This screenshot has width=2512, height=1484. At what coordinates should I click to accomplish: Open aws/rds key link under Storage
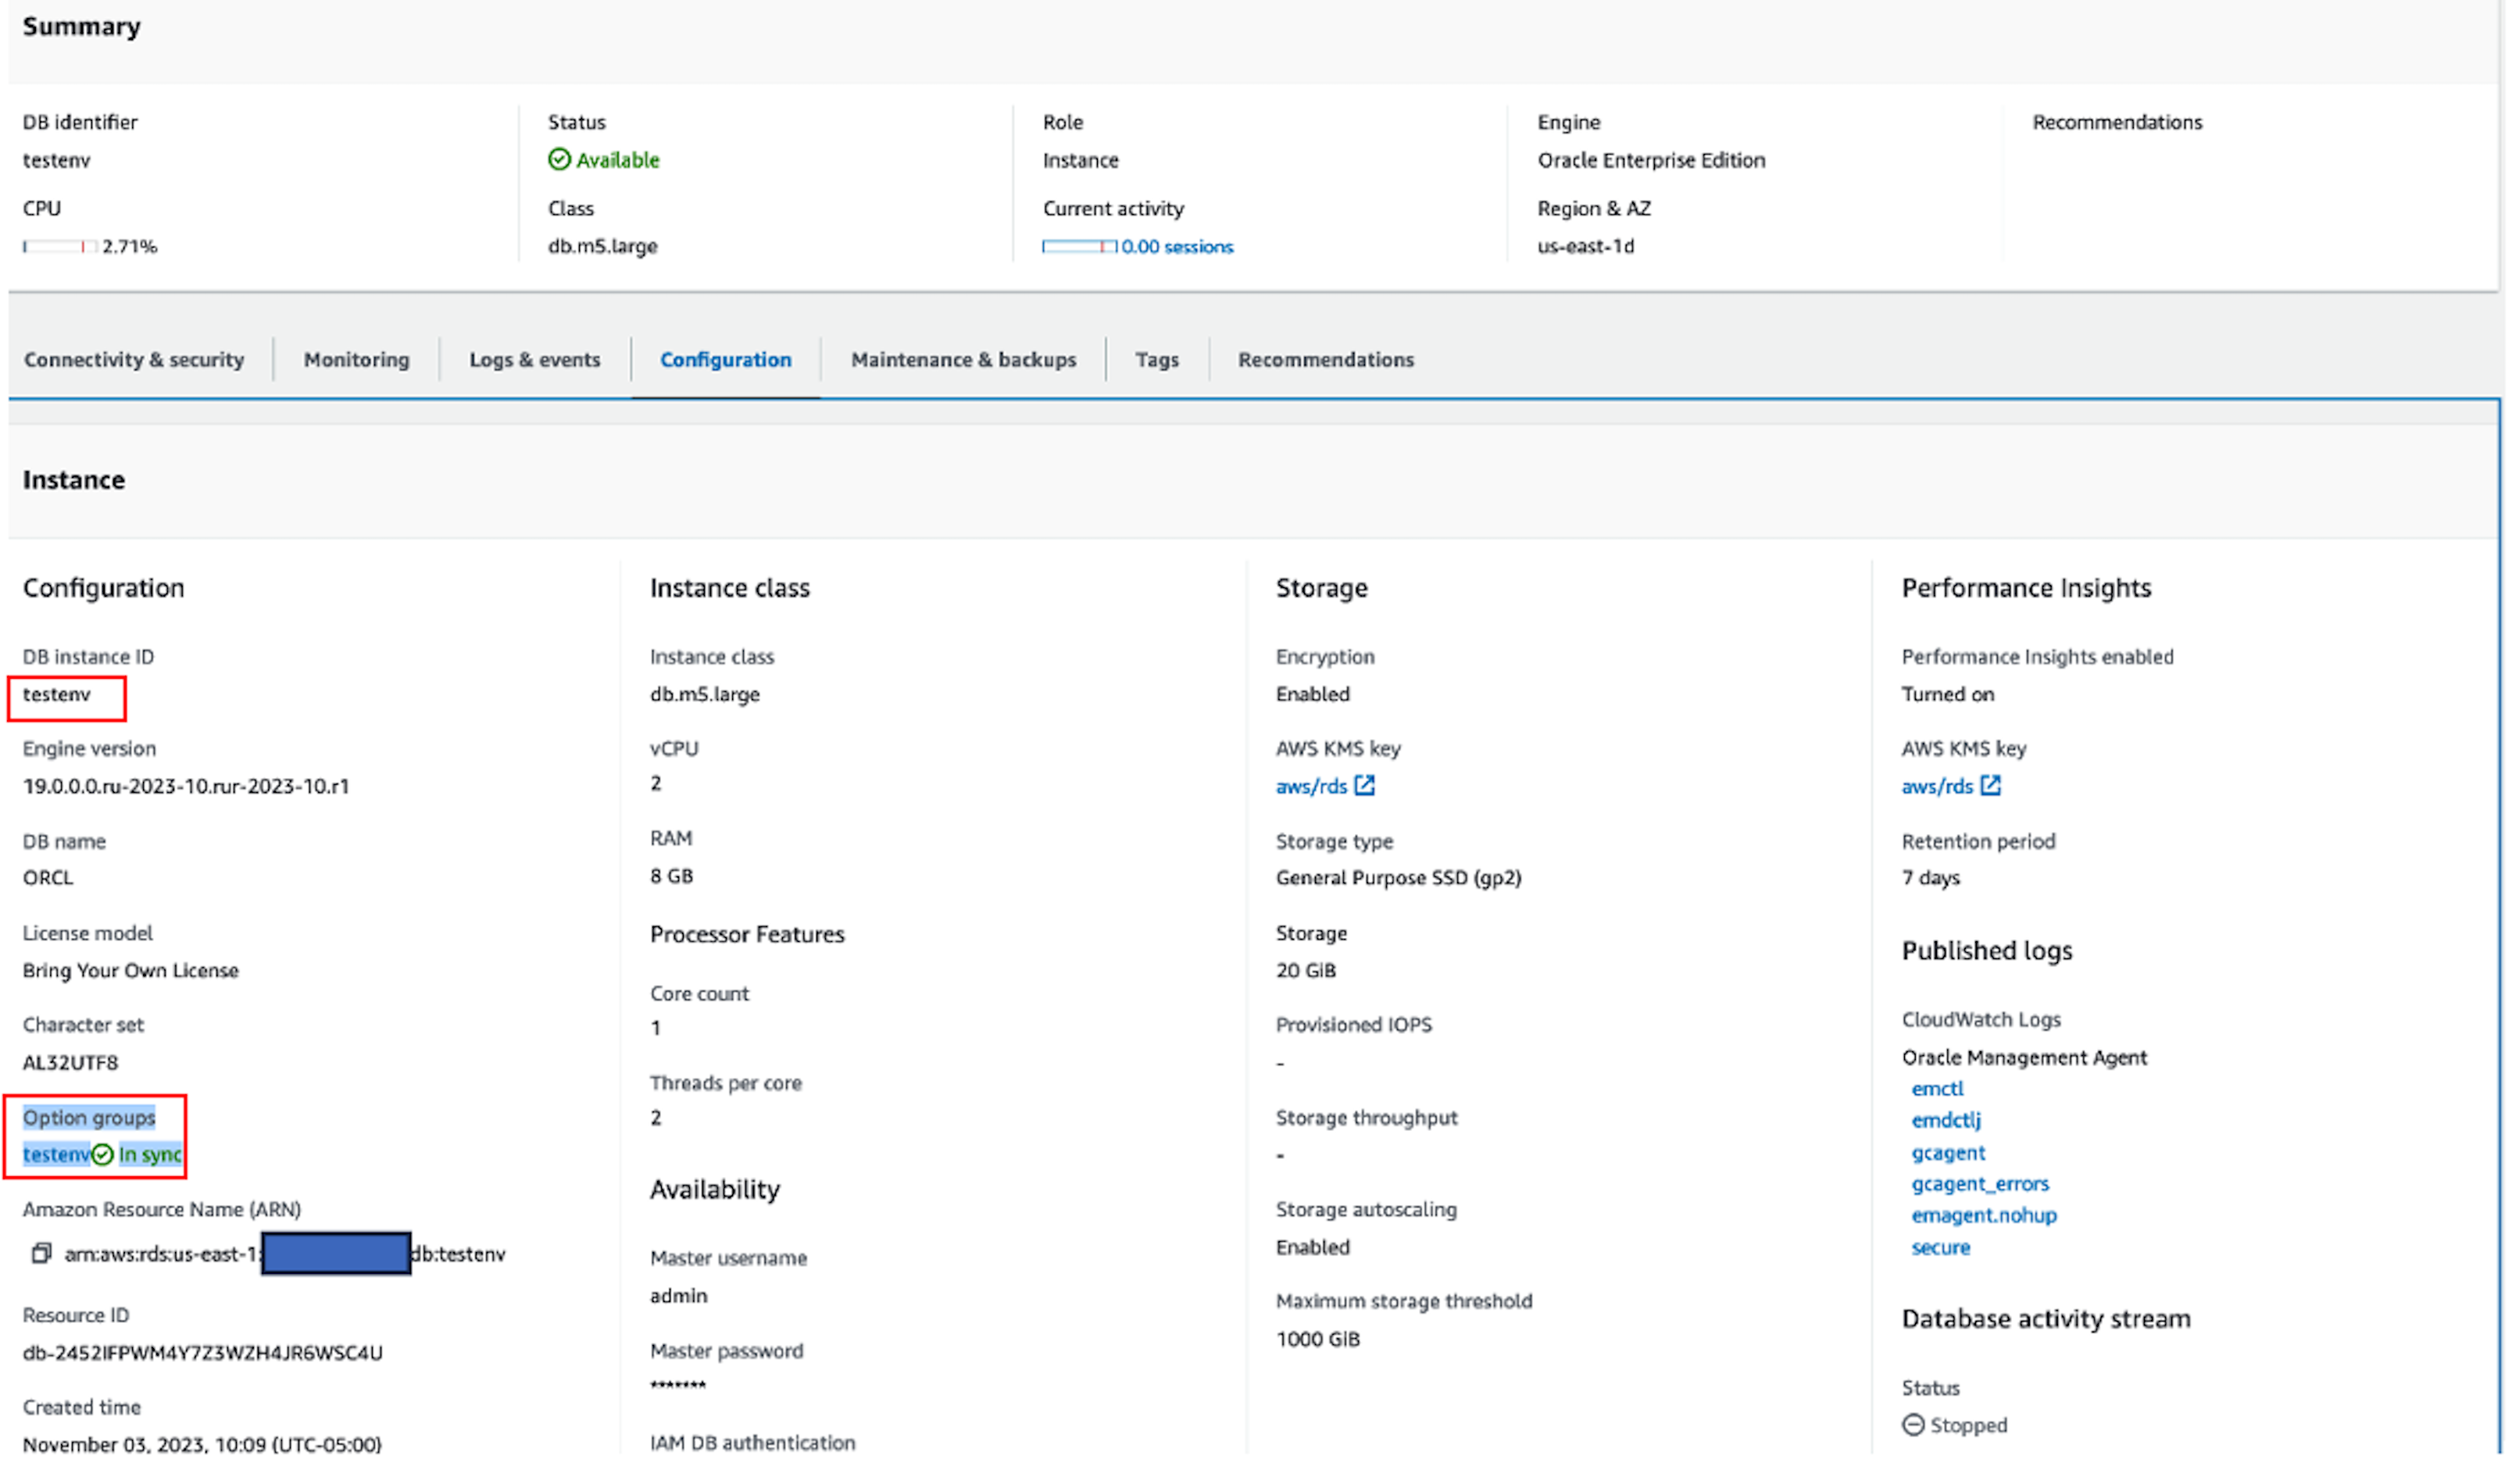coord(1310,787)
